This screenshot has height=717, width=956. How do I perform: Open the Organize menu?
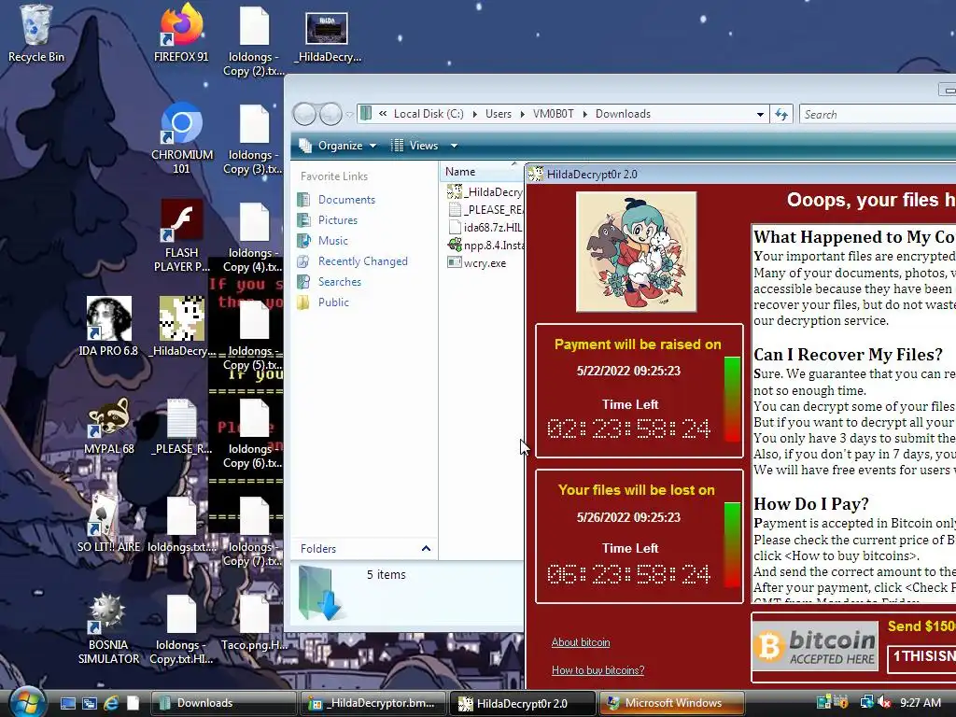click(337, 146)
